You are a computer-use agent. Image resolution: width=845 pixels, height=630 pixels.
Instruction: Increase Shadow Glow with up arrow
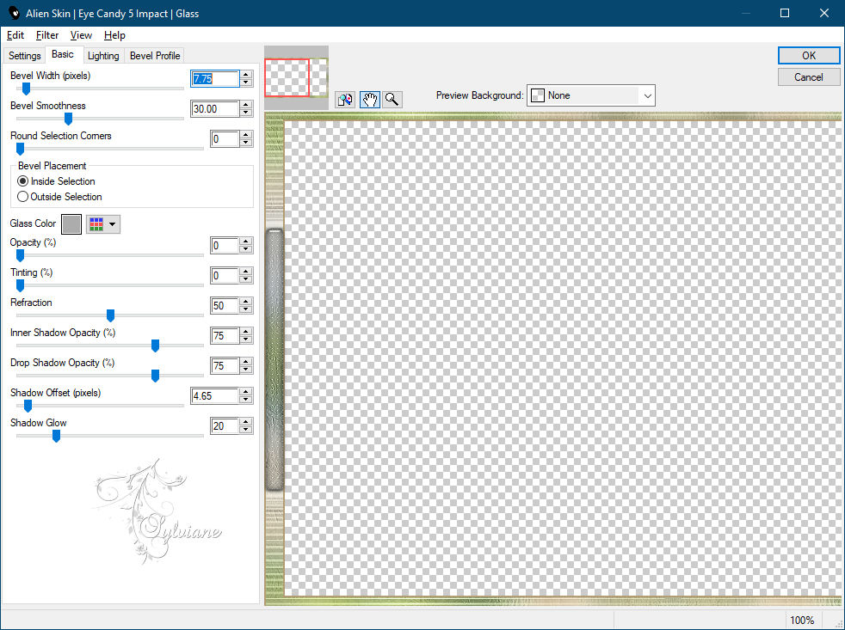pyautogui.click(x=246, y=423)
